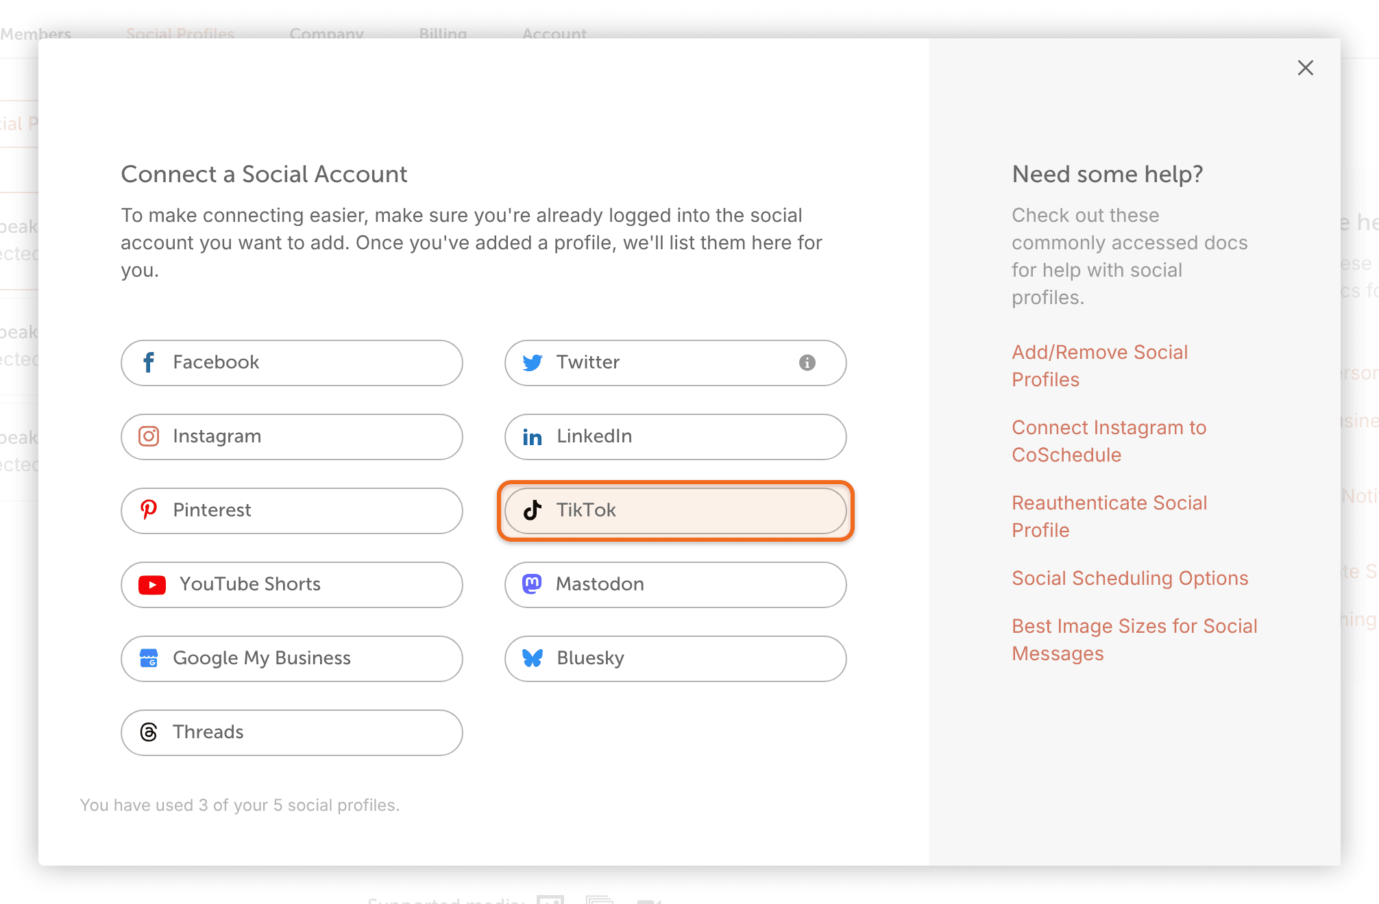This screenshot has height=904, width=1379.
Task: Switch to the Social Profiles tab
Action: [x=180, y=34]
